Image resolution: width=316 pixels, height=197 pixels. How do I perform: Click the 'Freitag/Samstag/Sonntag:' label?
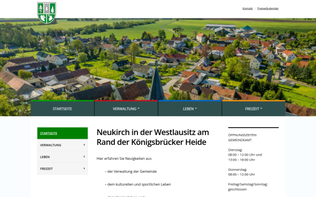(x=248, y=184)
